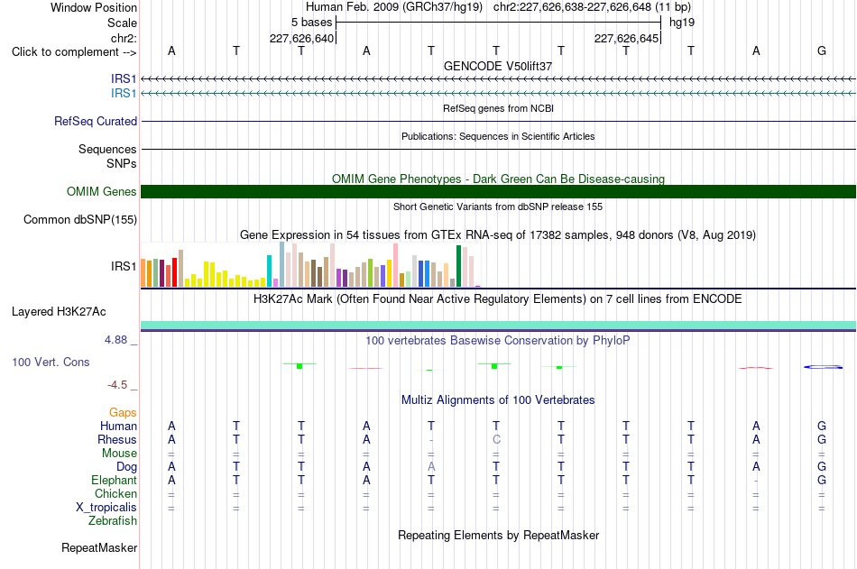The image size is (857, 569).
Task: Select the Elephant species row label
Action: pos(114,480)
